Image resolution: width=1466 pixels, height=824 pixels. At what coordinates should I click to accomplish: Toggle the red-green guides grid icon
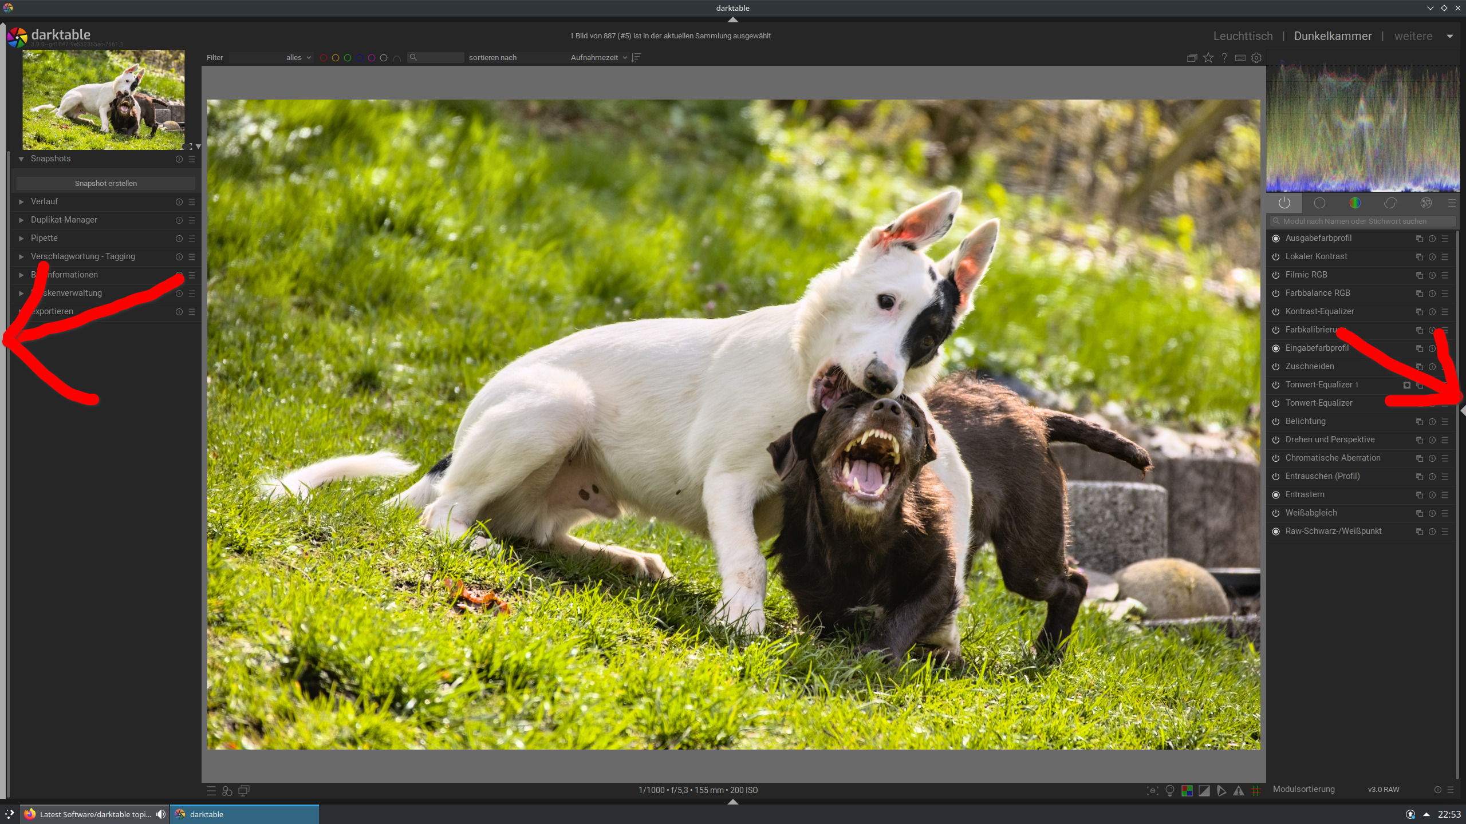point(1256,790)
